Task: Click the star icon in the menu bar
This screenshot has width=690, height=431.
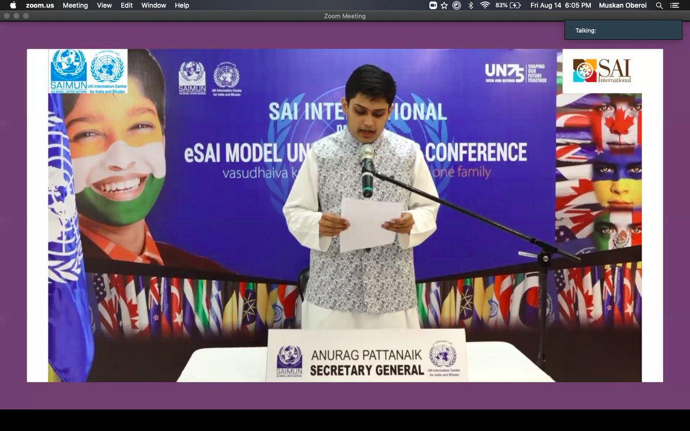Action: pos(444,5)
